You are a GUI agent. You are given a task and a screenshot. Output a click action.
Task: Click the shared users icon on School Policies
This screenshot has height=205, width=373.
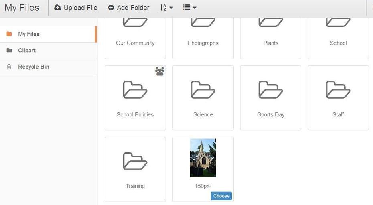[x=160, y=71]
